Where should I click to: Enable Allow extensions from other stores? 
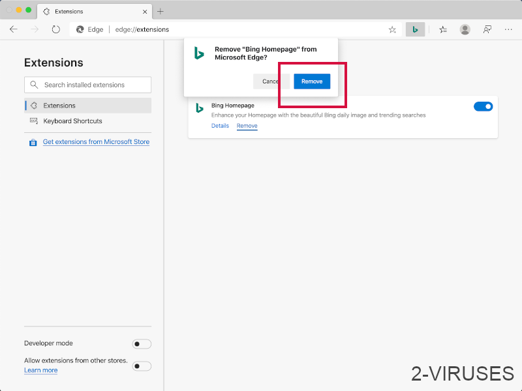[142, 366]
